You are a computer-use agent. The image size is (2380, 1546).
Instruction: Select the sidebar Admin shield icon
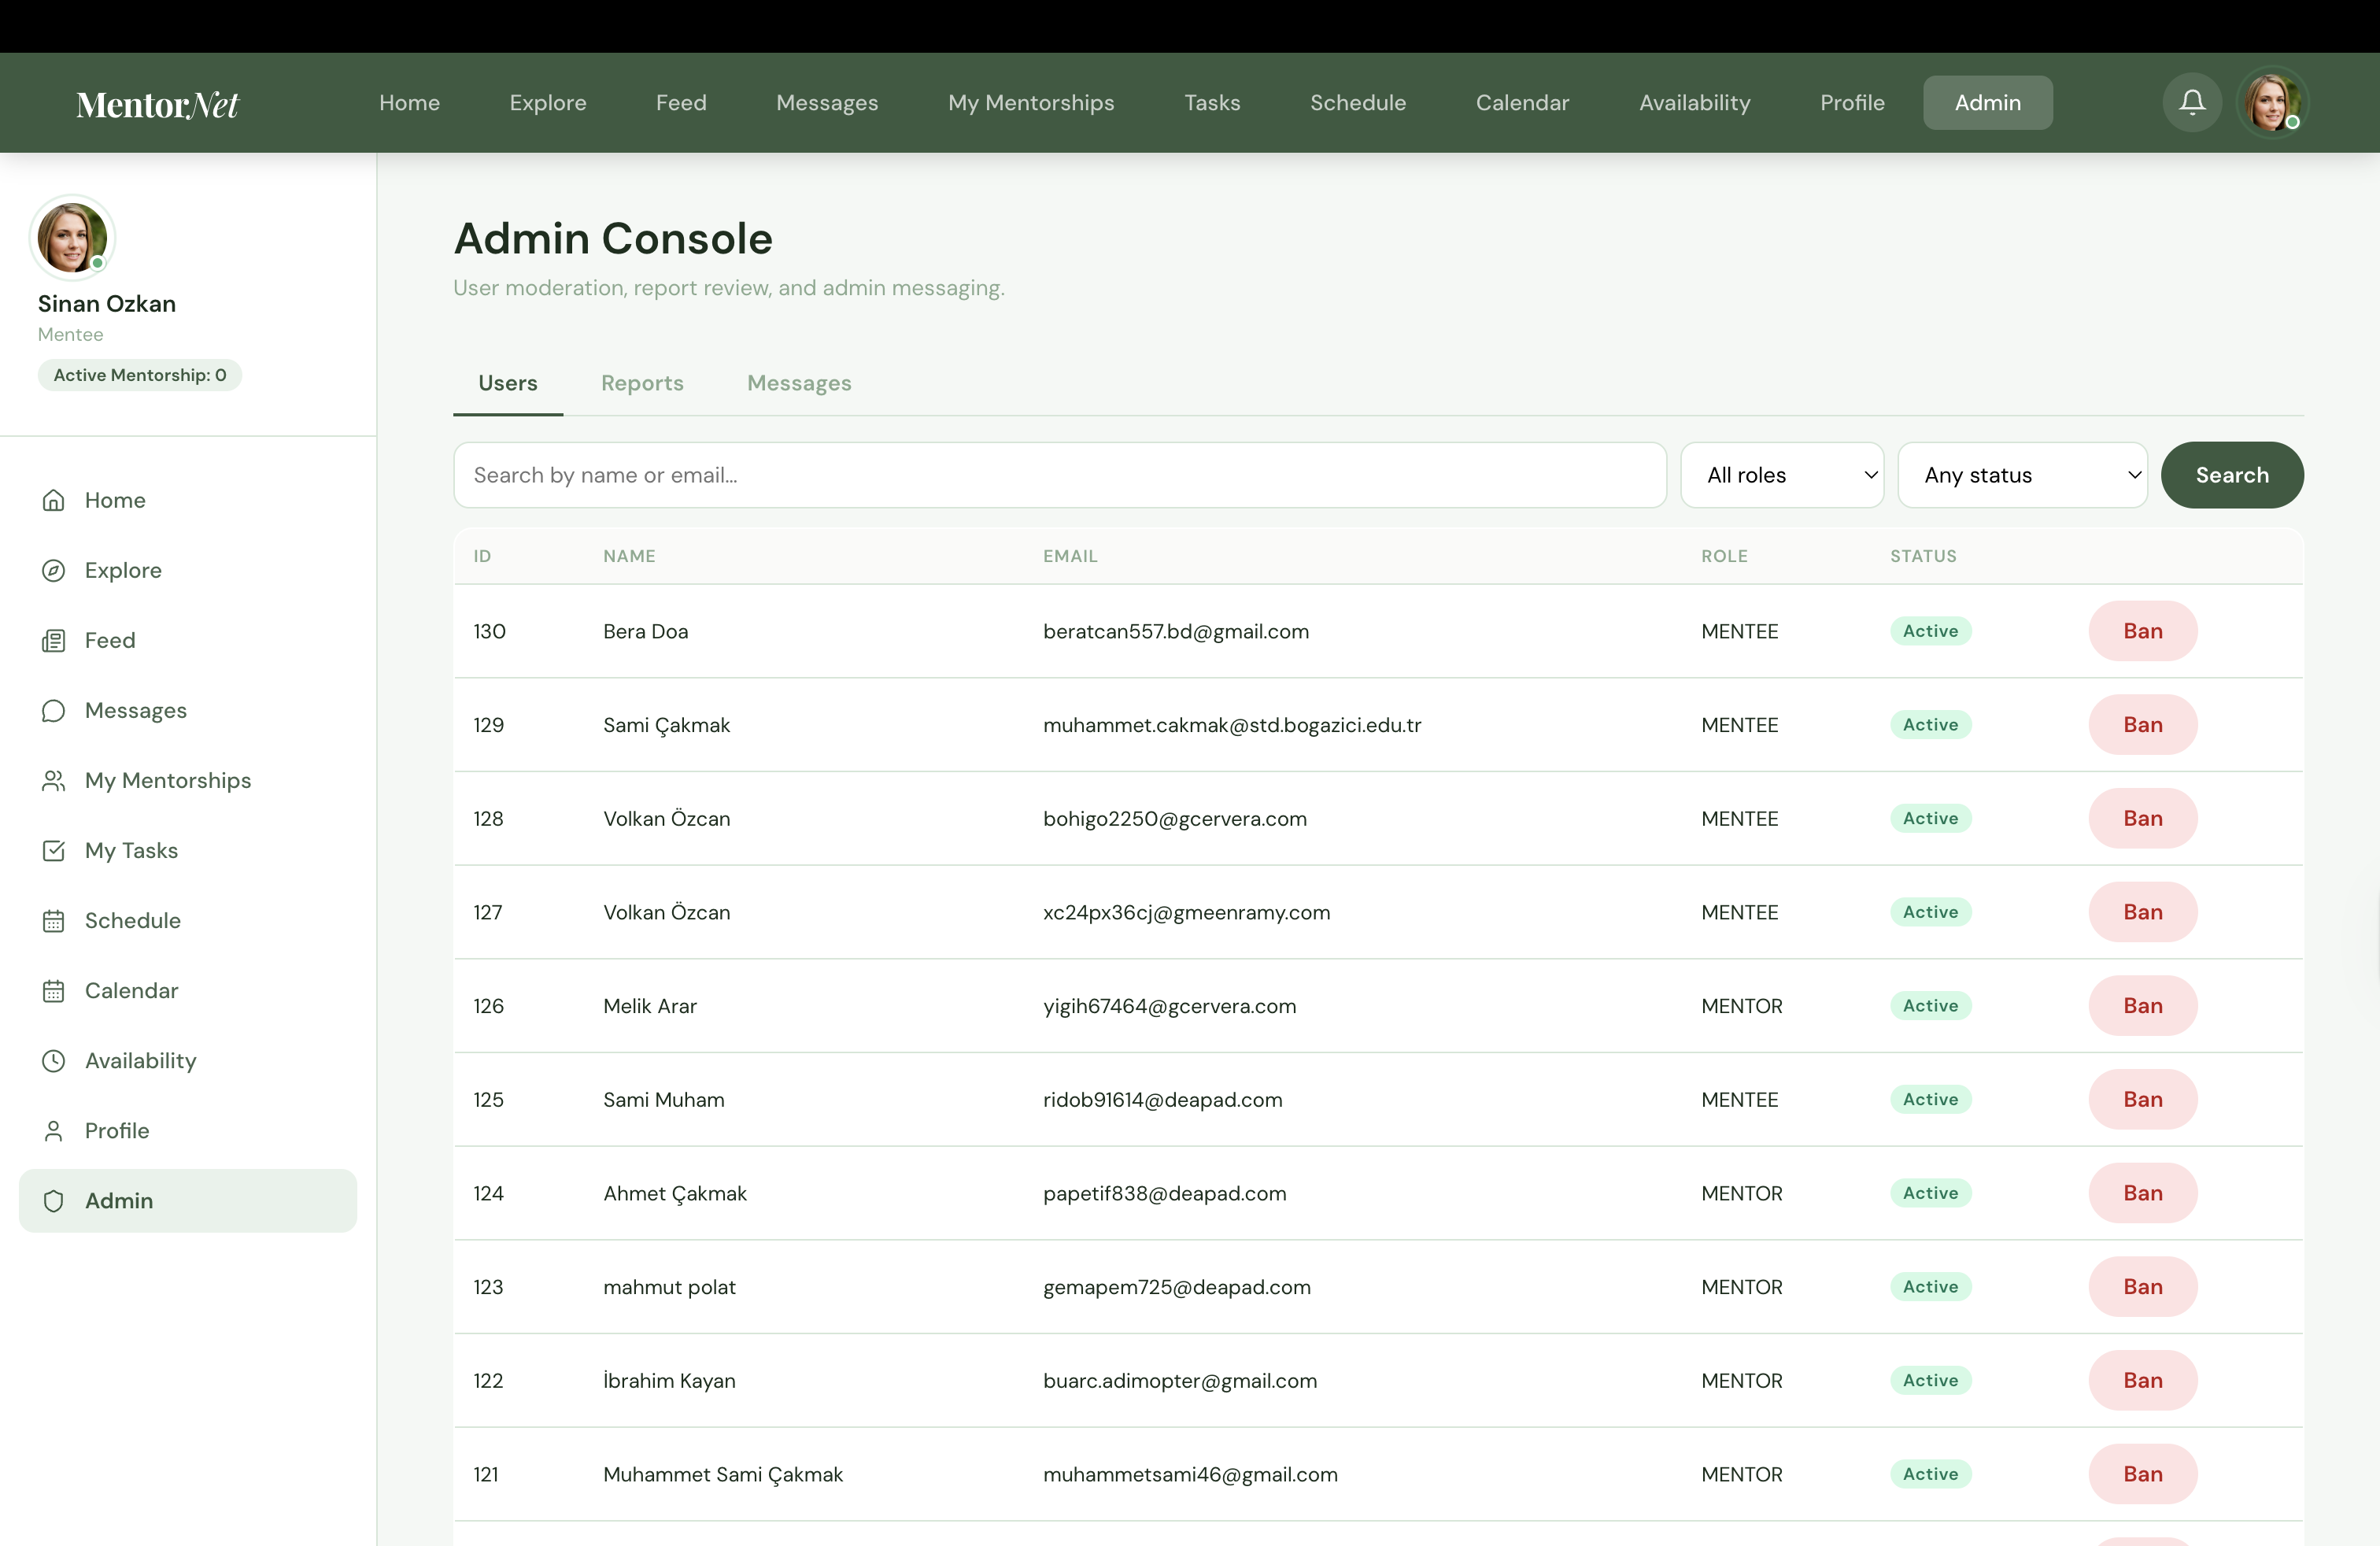[54, 1200]
